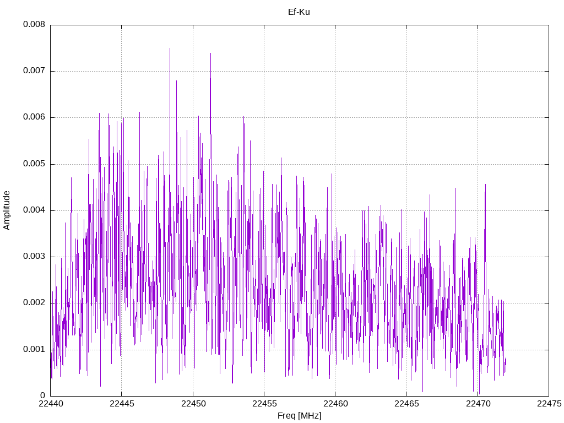Image resolution: width=564 pixels, height=423 pixels.
Task: Click the y-axis tick label 0.007
Action: pos(34,71)
